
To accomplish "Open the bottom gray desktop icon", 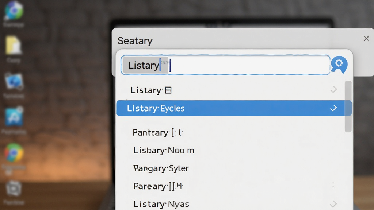I will pos(14,189).
